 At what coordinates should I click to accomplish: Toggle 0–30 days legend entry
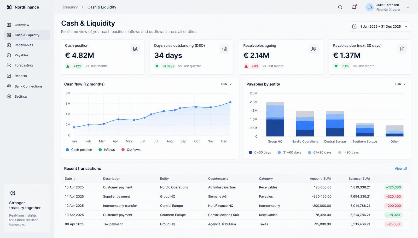tap(260, 153)
